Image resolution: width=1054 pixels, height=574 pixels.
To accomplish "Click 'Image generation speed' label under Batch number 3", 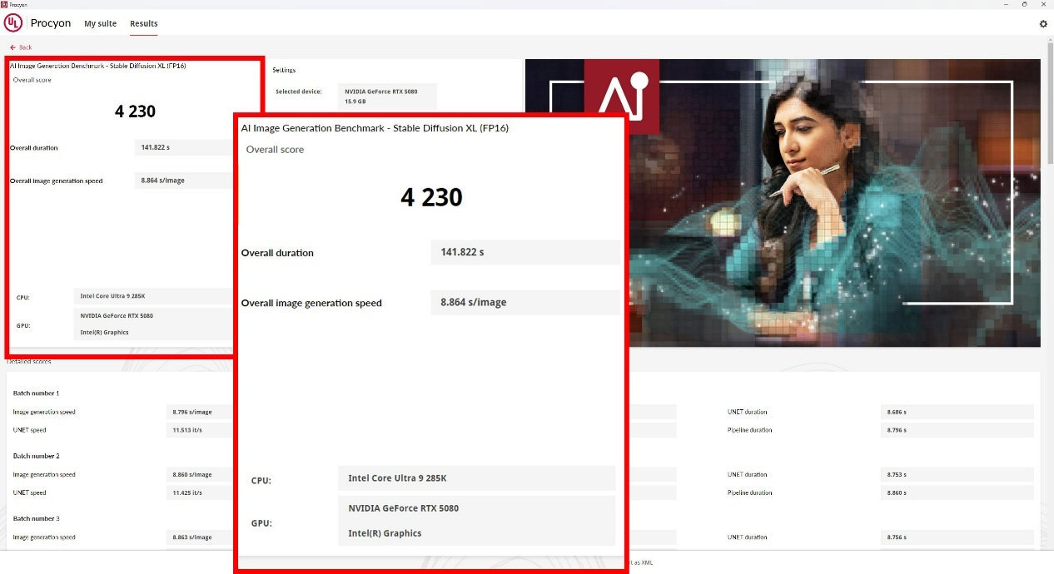I will coord(44,537).
